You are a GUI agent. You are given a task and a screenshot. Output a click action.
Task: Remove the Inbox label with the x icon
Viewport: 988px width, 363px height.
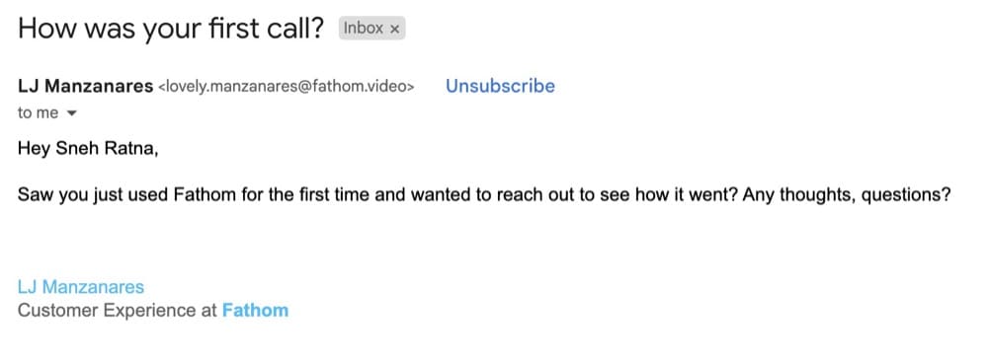394,29
